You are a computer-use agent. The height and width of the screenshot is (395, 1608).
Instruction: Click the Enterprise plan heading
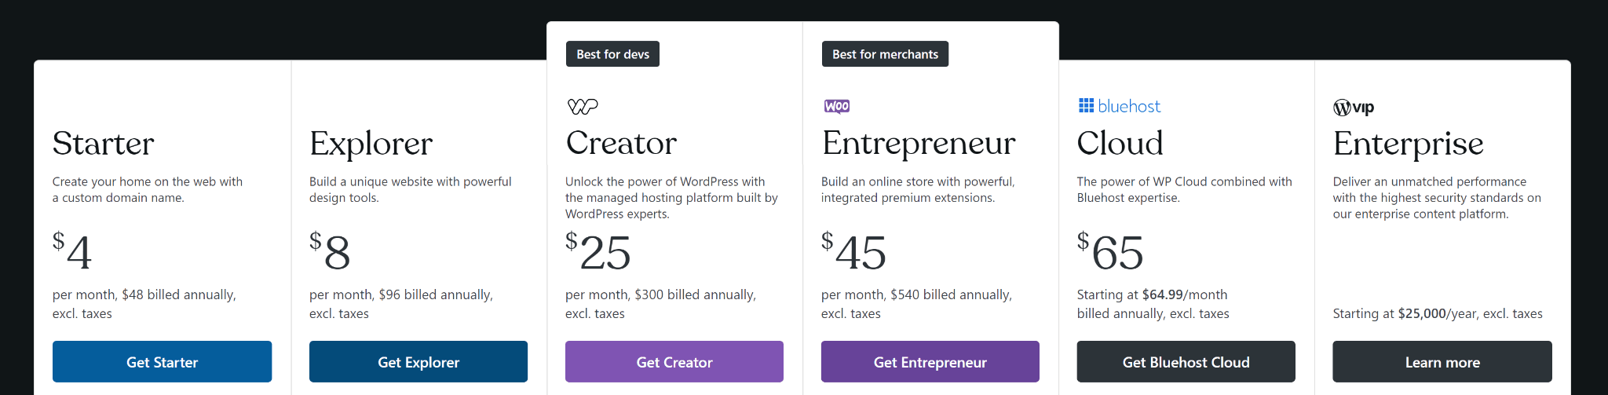pyautogui.click(x=1409, y=144)
